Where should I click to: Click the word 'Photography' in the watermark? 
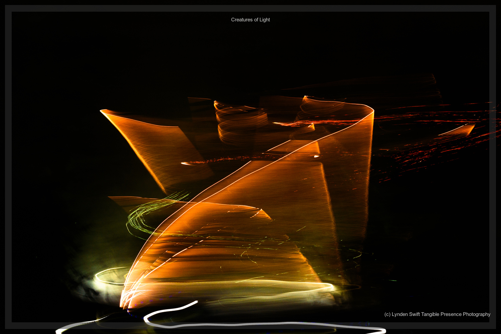(x=478, y=314)
